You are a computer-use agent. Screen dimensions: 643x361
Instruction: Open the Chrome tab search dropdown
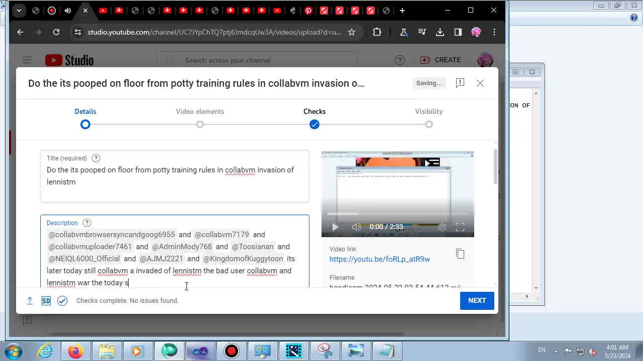19,11
